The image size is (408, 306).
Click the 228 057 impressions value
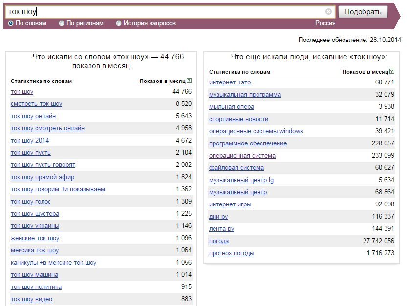click(x=383, y=143)
